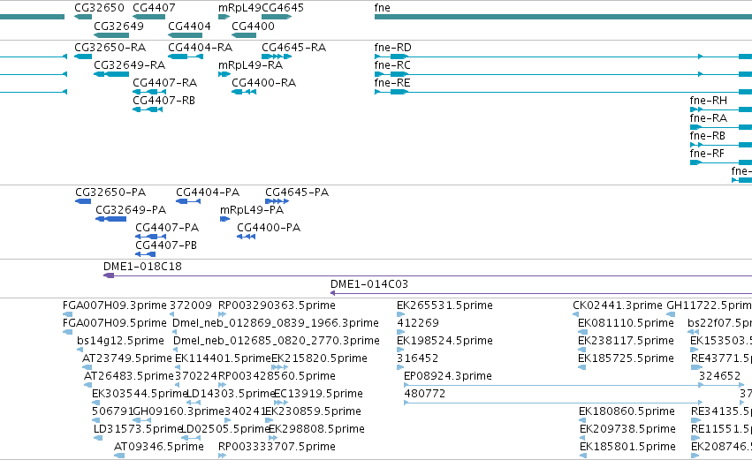Screen dimensions: 752x460
Task: Select EST EK198524.5prime
Action: pos(444,341)
